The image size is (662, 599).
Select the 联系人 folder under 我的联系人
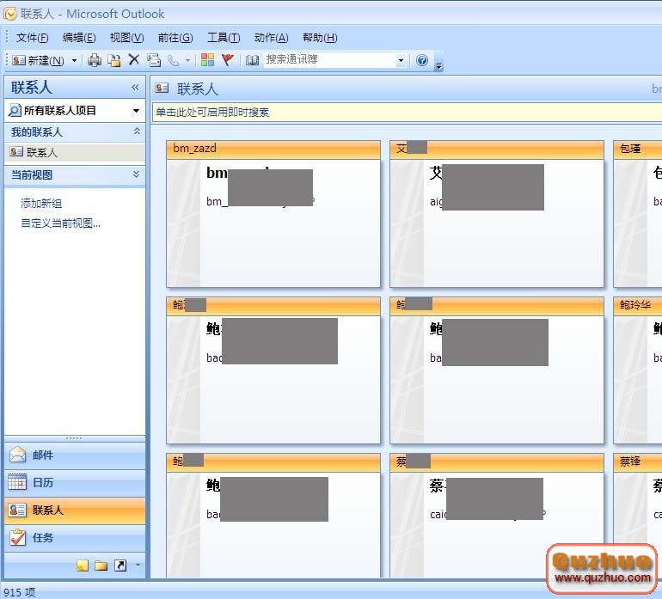(75, 152)
